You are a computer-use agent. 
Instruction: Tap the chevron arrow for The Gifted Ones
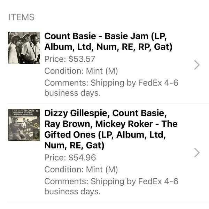[x=197, y=152]
